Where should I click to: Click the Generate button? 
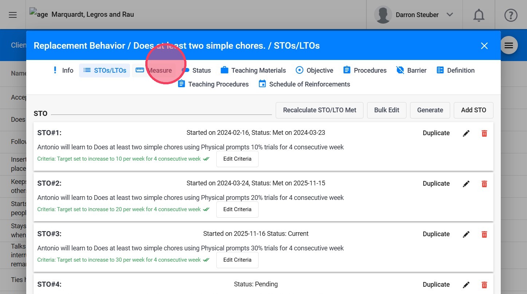click(430, 110)
